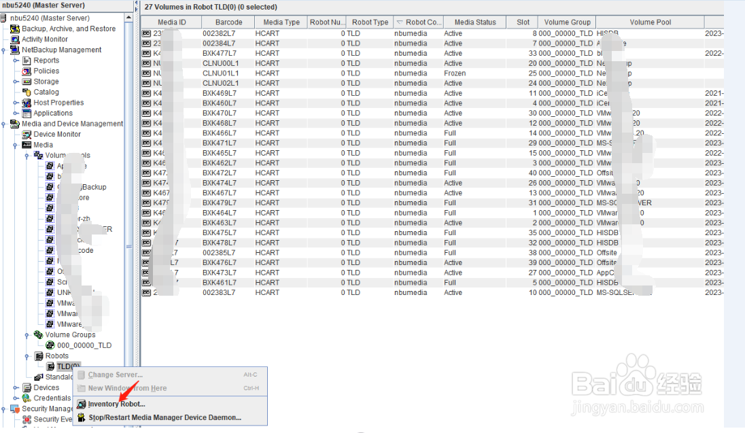Screen dimensions: 745x433
Task: Click the Policies node icon
Action: (x=27, y=71)
